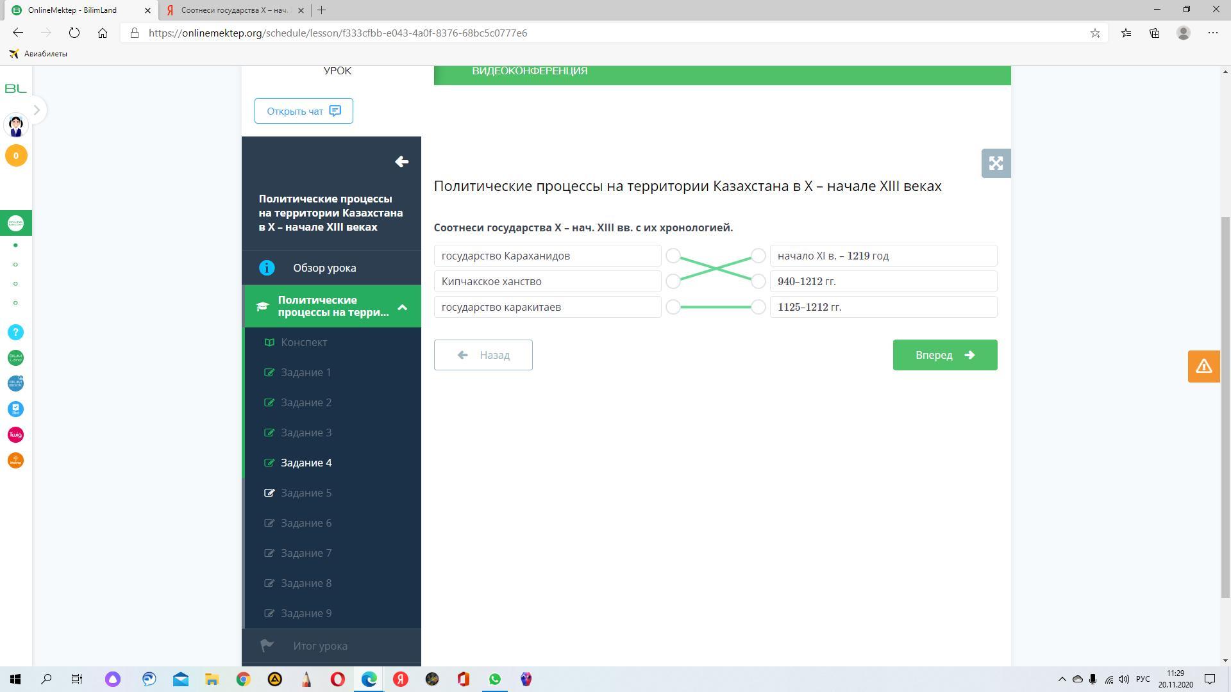The width and height of the screenshot is (1231, 692).
Task: Open Задание 5 in lesson menu
Action: 306,493
